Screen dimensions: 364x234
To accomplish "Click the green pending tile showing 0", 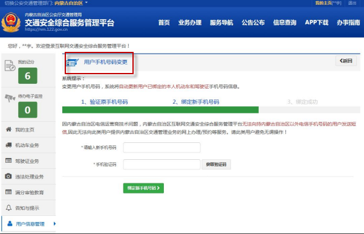I will [28, 110].
